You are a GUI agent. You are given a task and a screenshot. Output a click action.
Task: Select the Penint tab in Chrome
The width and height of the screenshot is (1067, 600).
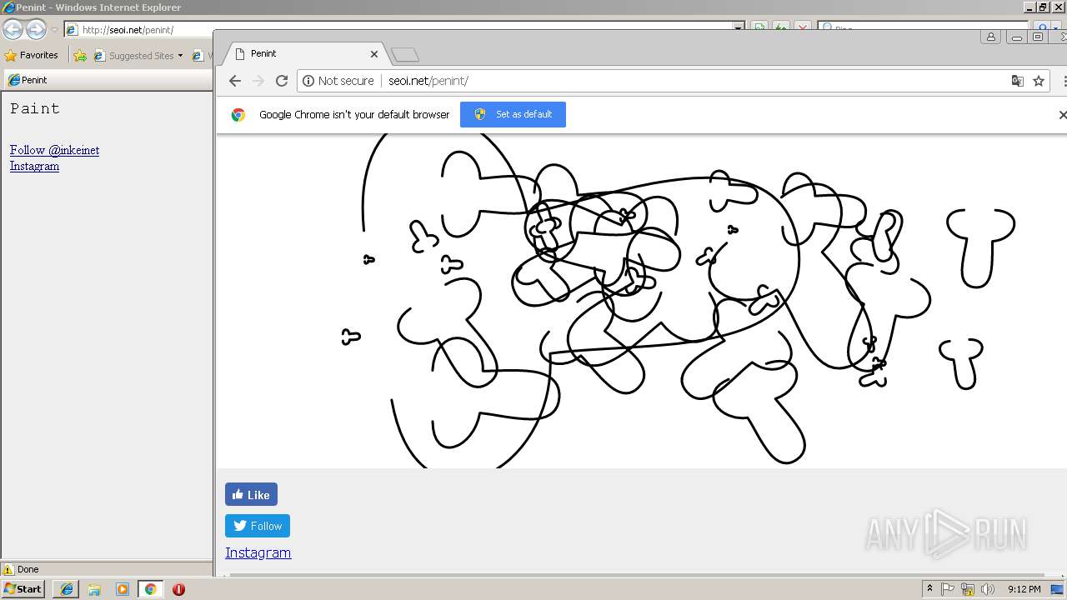tap(304, 53)
